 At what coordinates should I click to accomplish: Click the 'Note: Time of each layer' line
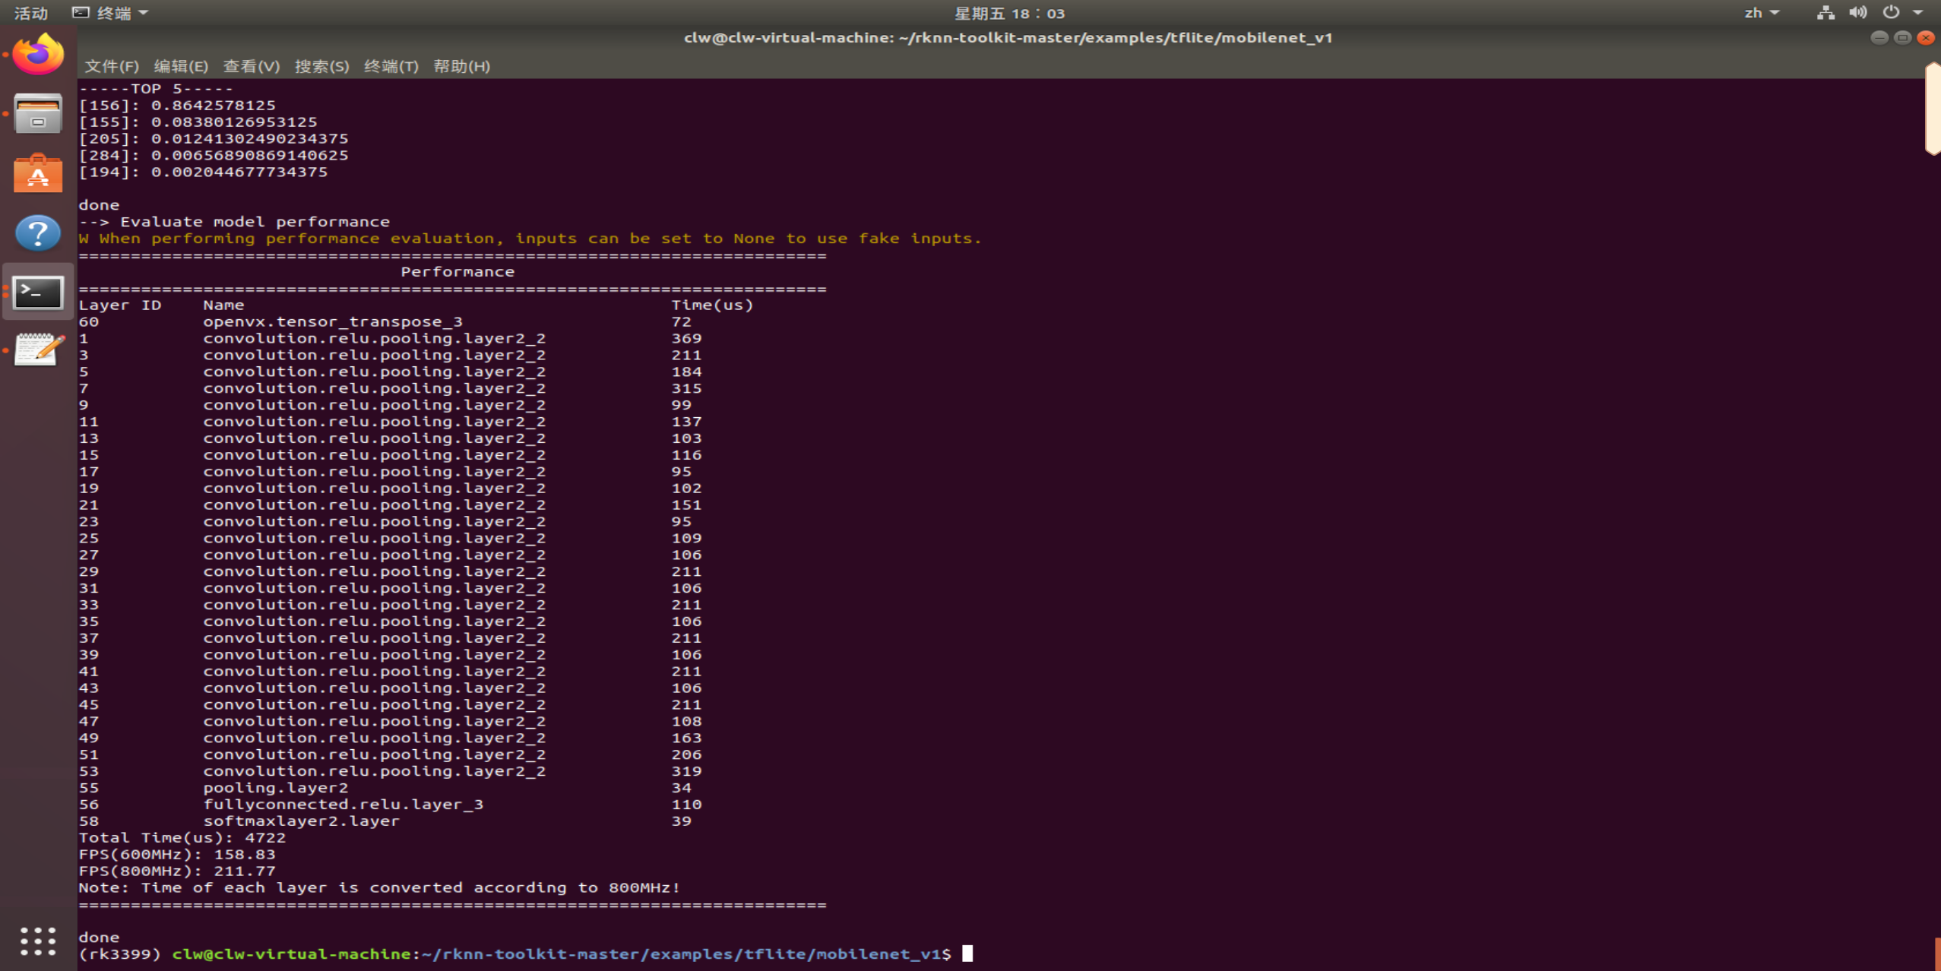tap(379, 888)
